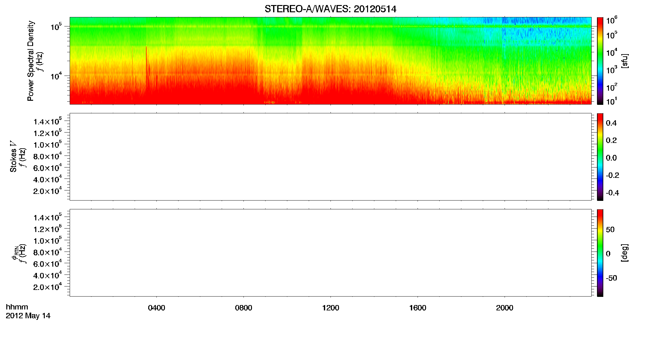Viewport: 661px width, 340px height.
Task: Click the 1200 time tick label
Action: [x=330, y=308]
